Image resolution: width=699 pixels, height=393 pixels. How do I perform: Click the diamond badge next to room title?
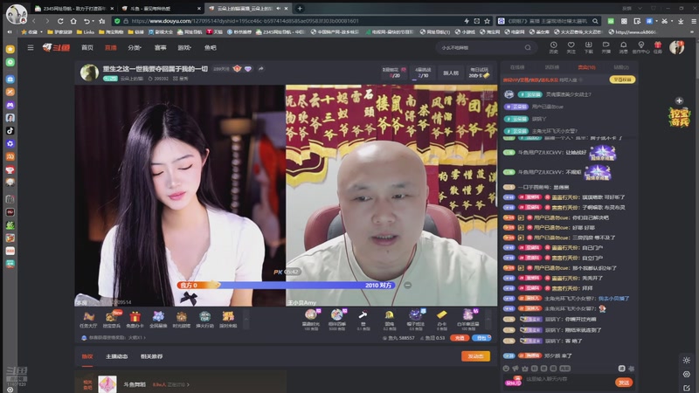[x=248, y=69]
